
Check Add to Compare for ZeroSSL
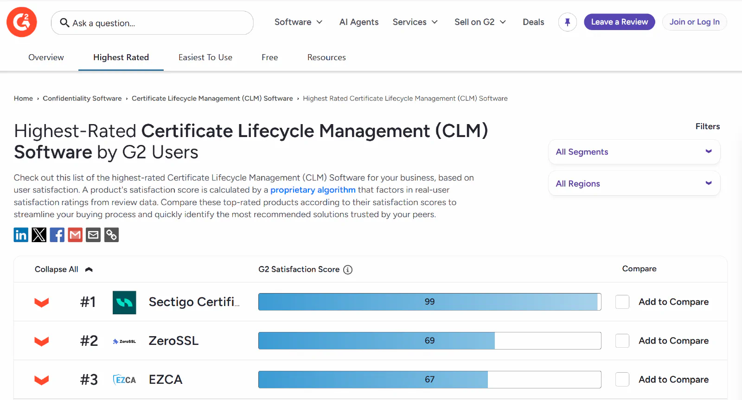point(622,341)
